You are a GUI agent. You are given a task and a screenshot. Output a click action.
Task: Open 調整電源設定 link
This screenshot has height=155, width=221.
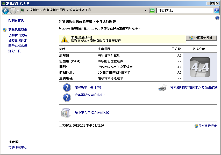point(18,41)
